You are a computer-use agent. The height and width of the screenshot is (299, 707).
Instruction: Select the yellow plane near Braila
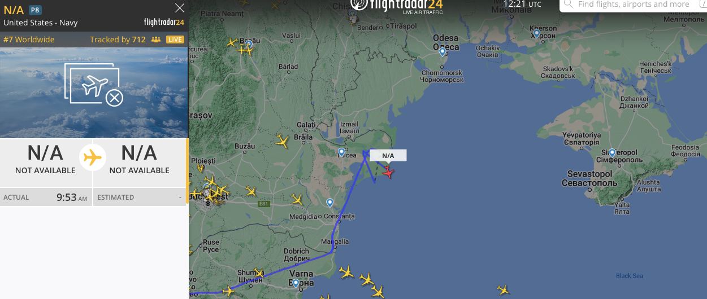click(x=283, y=141)
